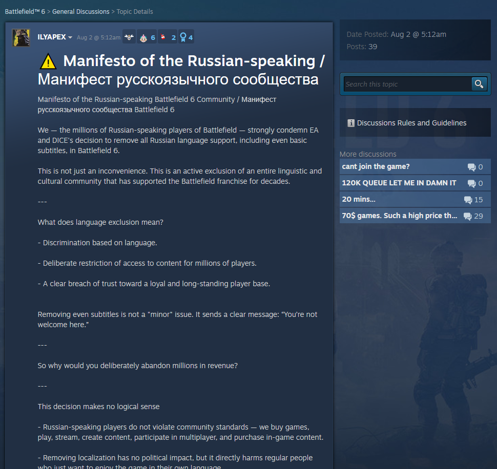Image resolution: width=497 pixels, height=469 pixels.
Task: Click the clown award icon with count 6
Action: pyautogui.click(x=147, y=37)
